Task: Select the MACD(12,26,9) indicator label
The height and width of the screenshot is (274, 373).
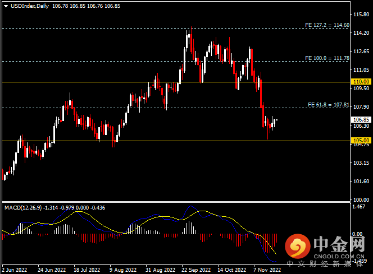Action: 23,207
